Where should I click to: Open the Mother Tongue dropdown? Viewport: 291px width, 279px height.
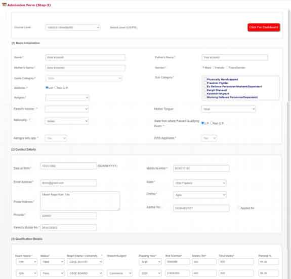[228, 109]
